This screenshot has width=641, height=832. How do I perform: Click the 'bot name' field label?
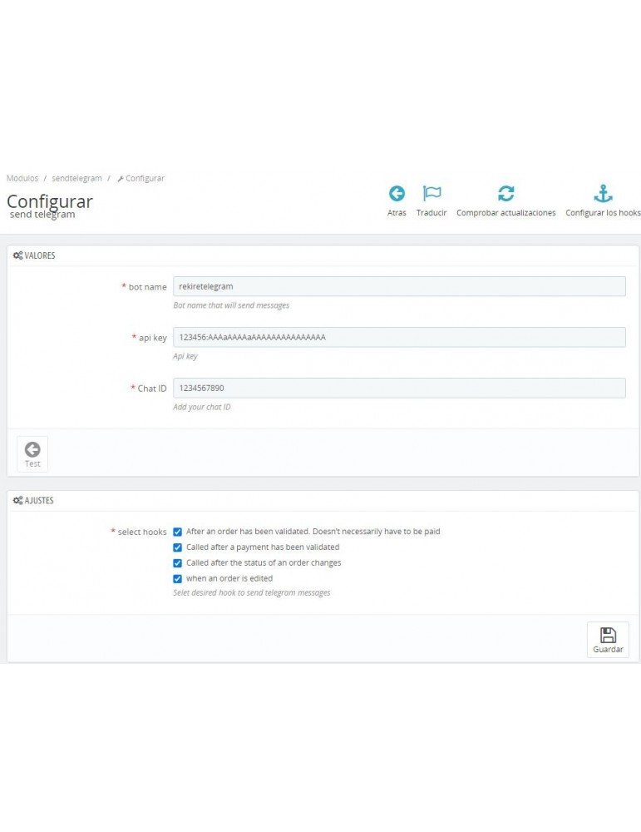[x=147, y=287]
